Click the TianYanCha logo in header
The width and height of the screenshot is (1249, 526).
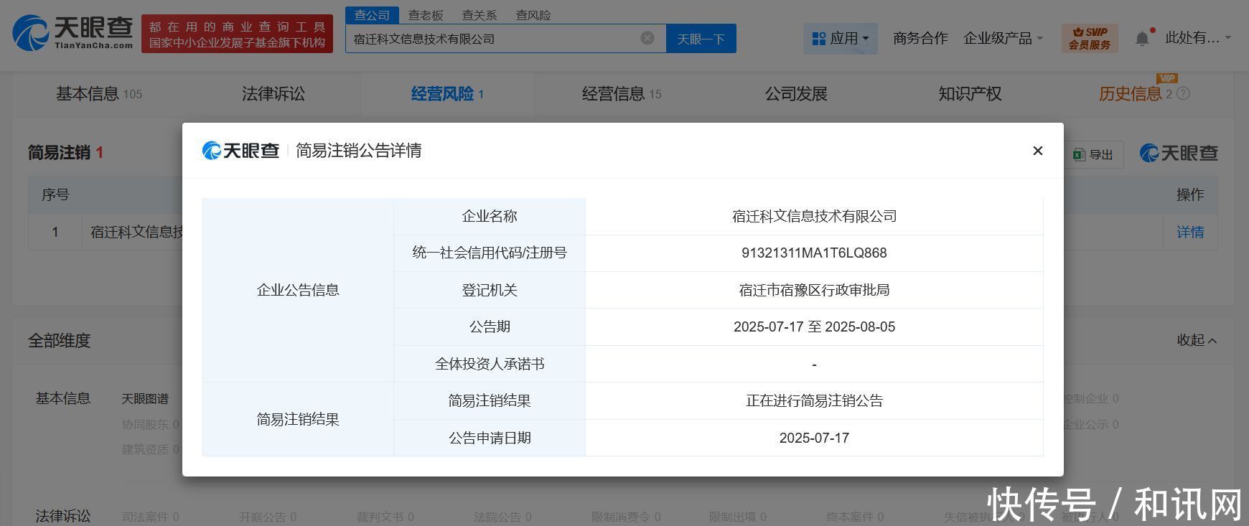click(73, 33)
